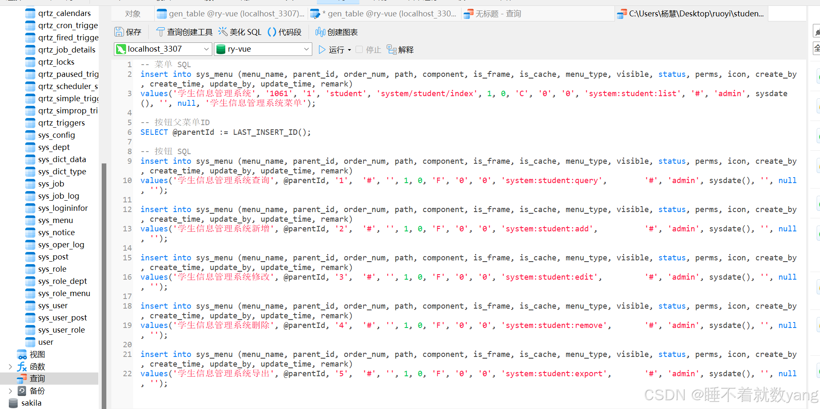Click the 美化 SQL icon
This screenshot has height=409, width=820.
point(223,31)
